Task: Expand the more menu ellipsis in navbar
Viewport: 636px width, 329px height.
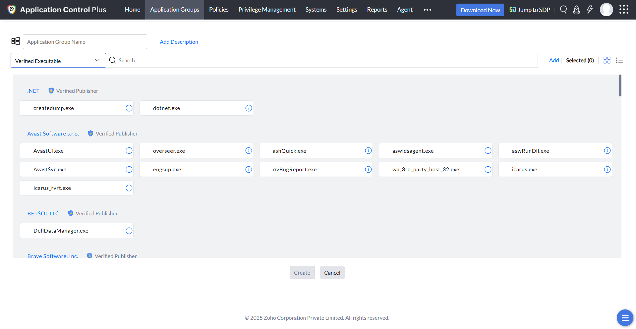Action: (428, 10)
